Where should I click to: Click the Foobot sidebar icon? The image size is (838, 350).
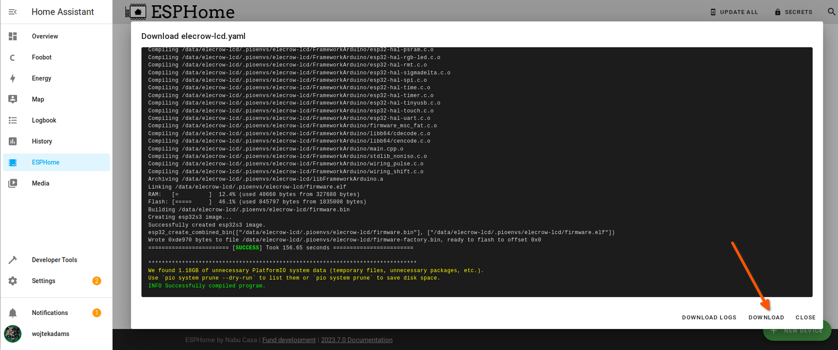(13, 57)
